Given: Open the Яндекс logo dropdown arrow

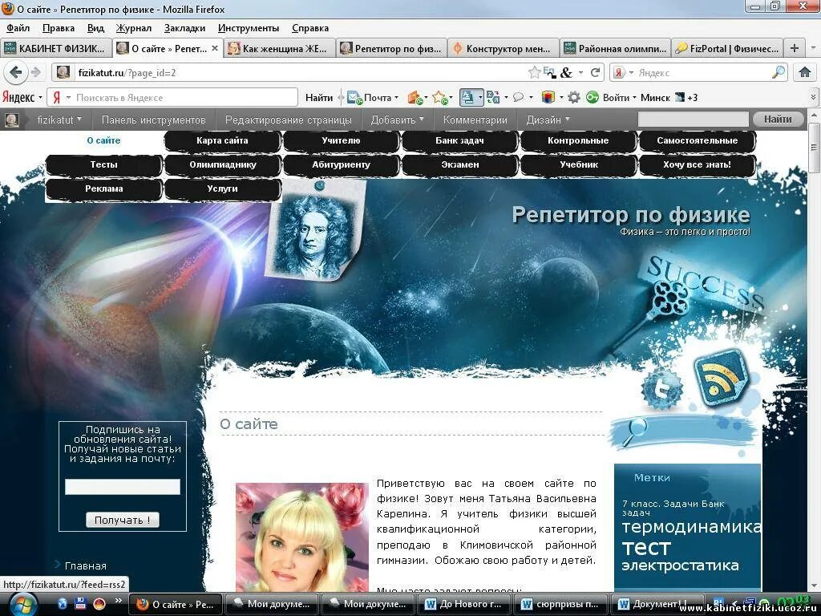Looking at the screenshot, I should (x=40, y=98).
